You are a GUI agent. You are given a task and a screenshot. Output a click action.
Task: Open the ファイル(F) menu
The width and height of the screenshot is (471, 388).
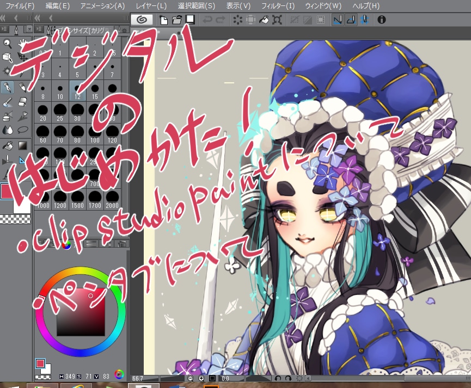click(x=20, y=6)
